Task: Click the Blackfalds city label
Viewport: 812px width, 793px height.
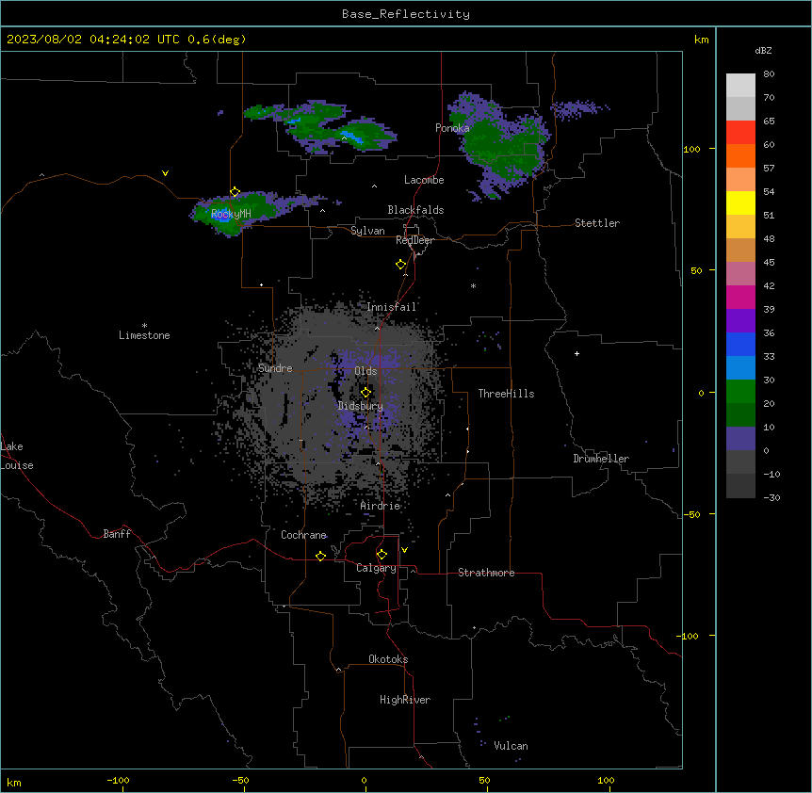Action: 415,210
